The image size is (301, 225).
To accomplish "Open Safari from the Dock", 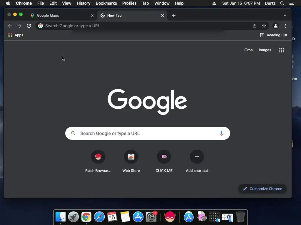I will [x=99, y=217].
